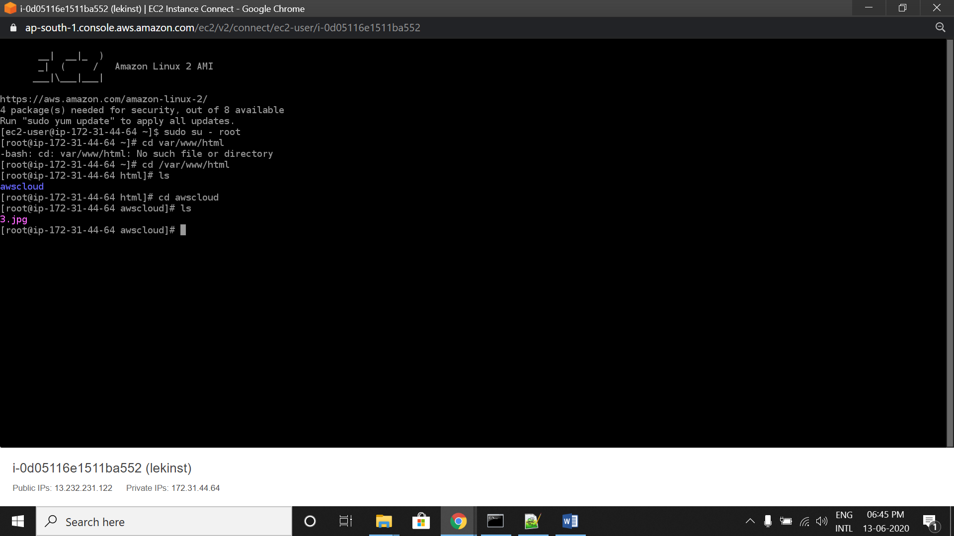This screenshot has width=954, height=536.
Task: Open Task View on the taskbar
Action: click(346, 522)
